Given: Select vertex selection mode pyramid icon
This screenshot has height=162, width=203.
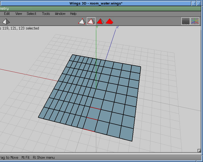Looking at the screenshot, I should 82,21.
